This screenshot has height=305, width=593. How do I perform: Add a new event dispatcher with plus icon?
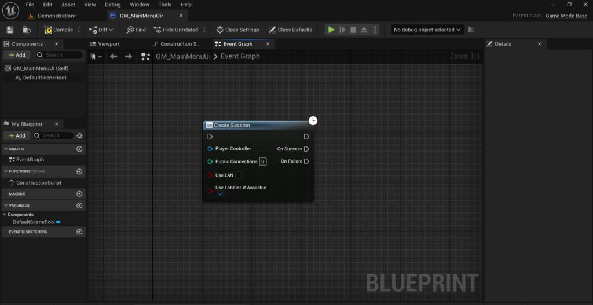click(x=79, y=231)
